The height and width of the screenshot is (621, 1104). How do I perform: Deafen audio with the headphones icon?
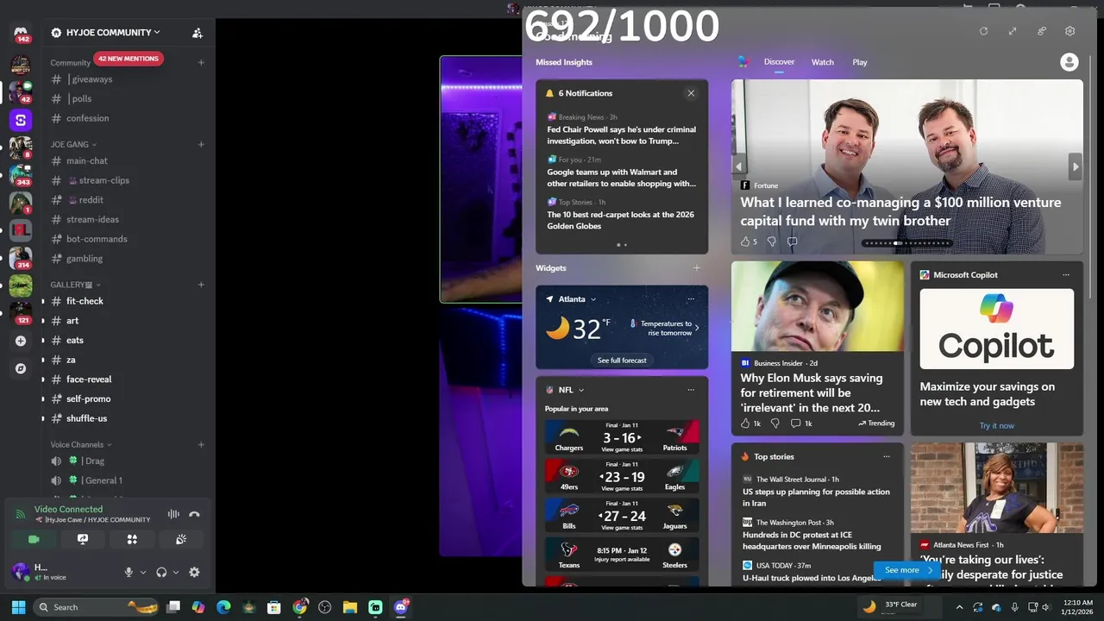tap(161, 572)
